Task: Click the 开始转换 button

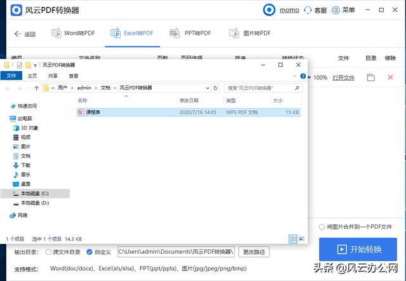Action: point(358,249)
